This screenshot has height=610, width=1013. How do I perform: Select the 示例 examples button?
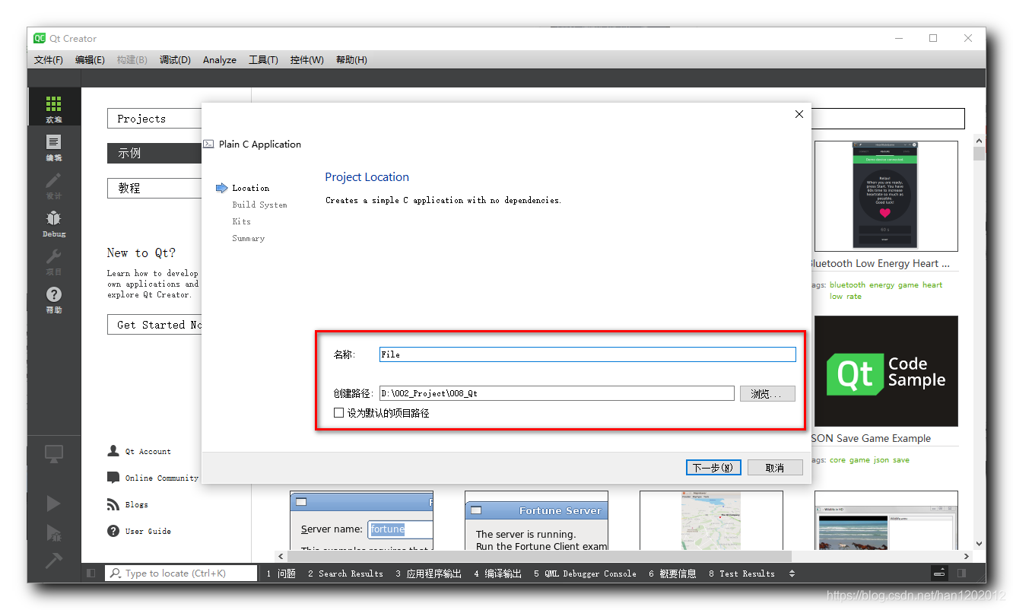[x=154, y=153]
